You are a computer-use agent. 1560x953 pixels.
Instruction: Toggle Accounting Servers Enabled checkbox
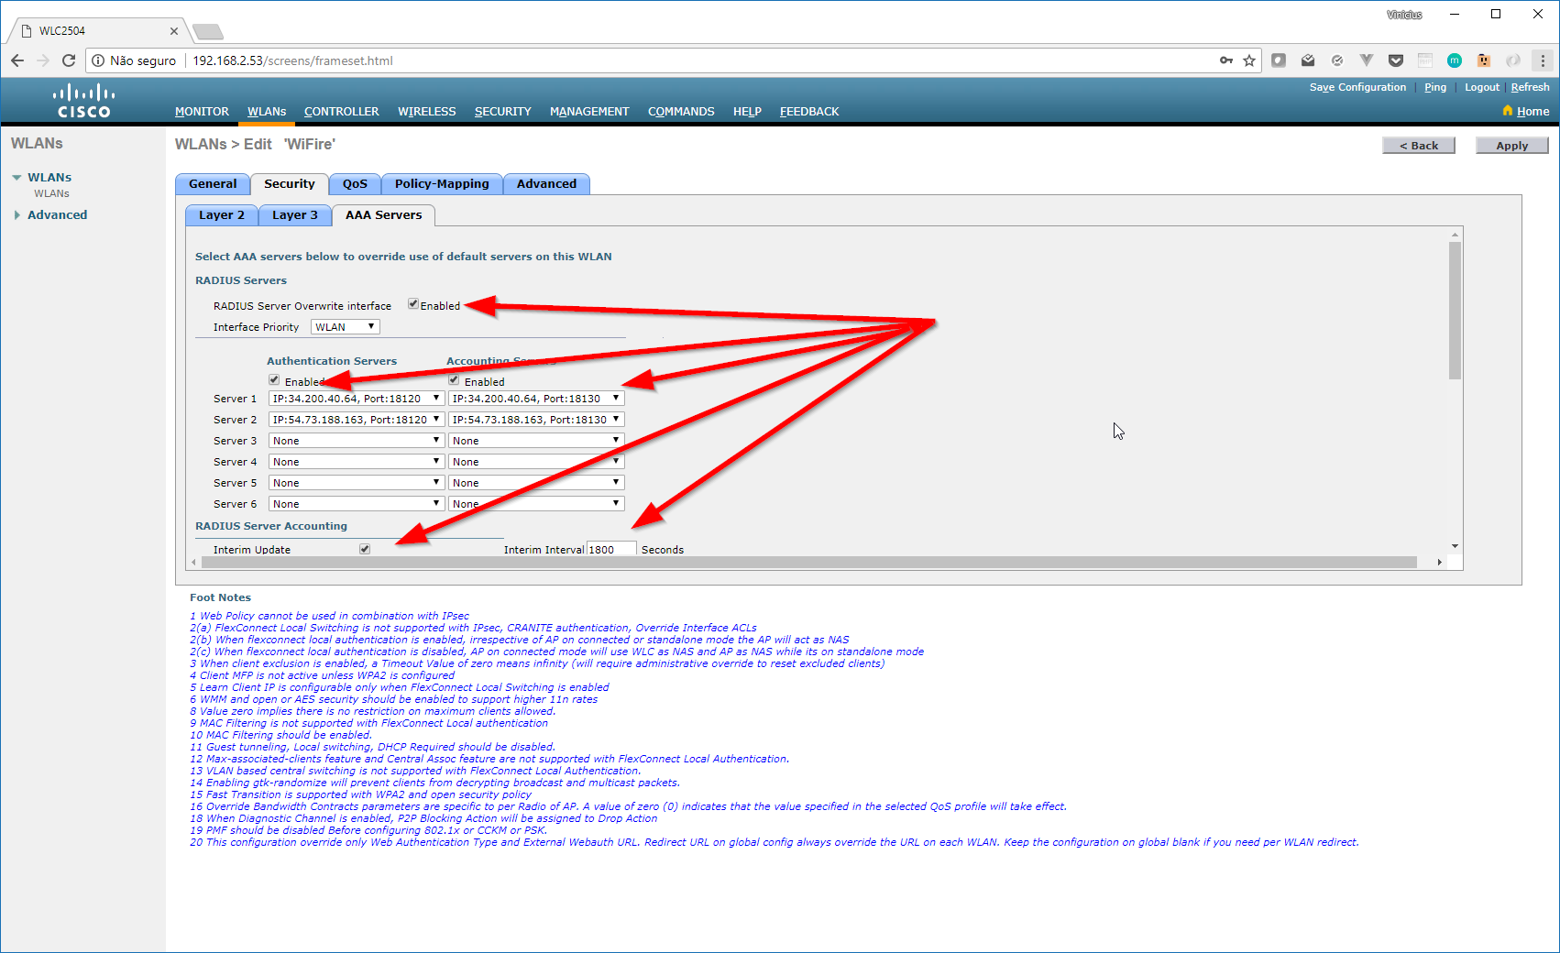454,379
